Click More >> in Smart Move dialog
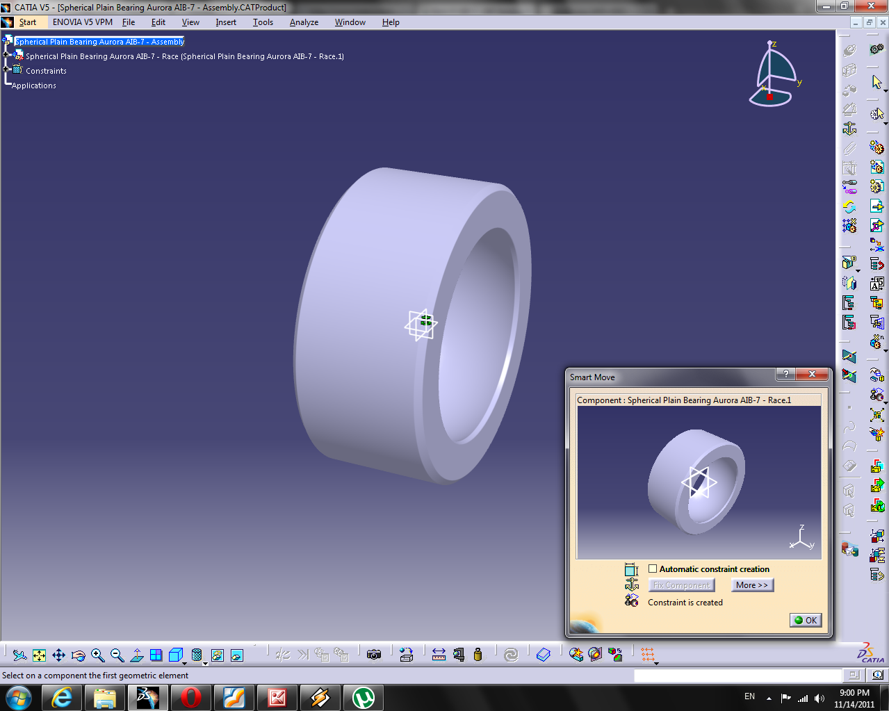The image size is (889, 711). (752, 585)
